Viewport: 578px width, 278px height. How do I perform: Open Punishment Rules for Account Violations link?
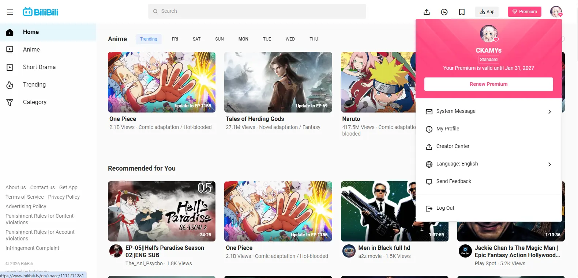coord(40,235)
